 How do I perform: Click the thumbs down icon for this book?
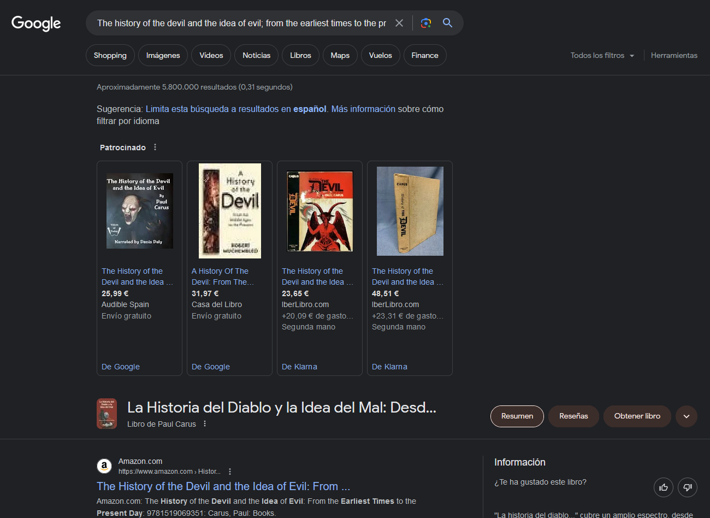(688, 487)
